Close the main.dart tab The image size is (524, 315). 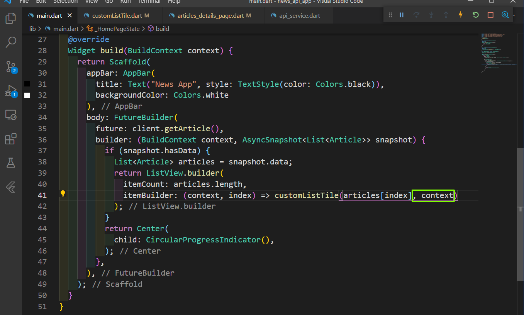tap(70, 16)
